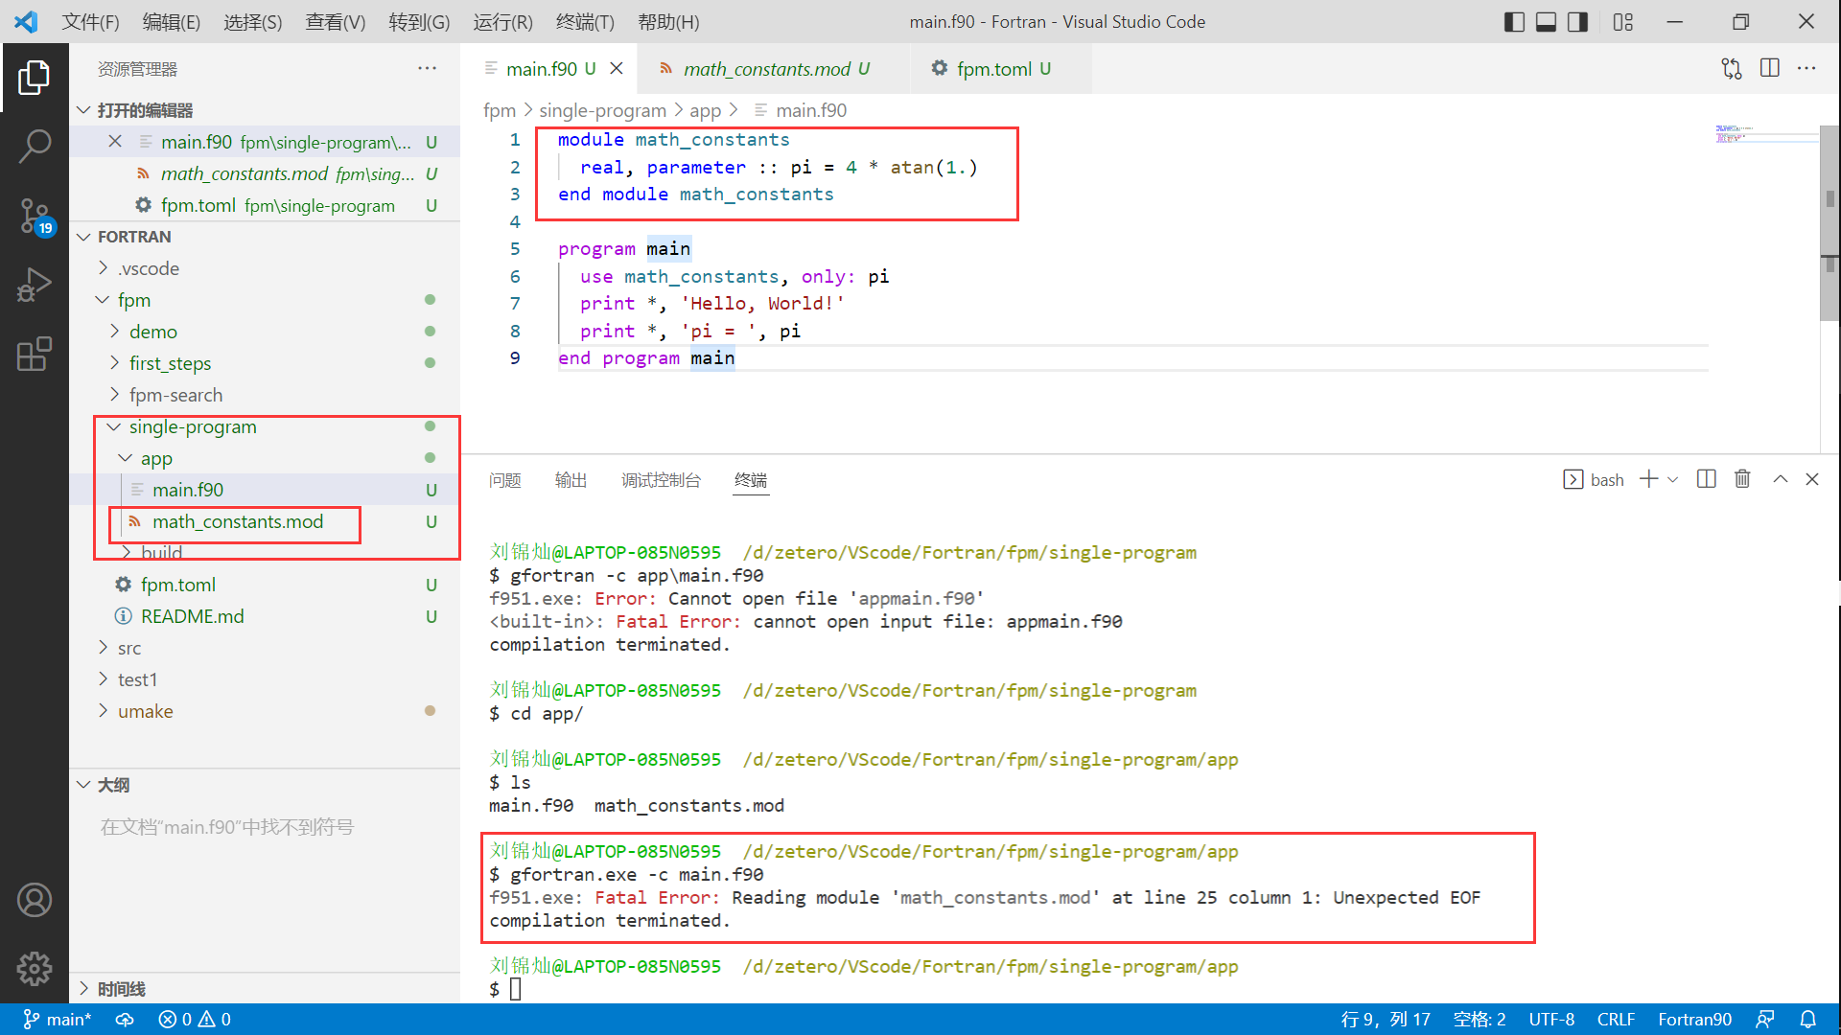Collapse the single-program folder
The image size is (1841, 1035).
coord(193,426)
